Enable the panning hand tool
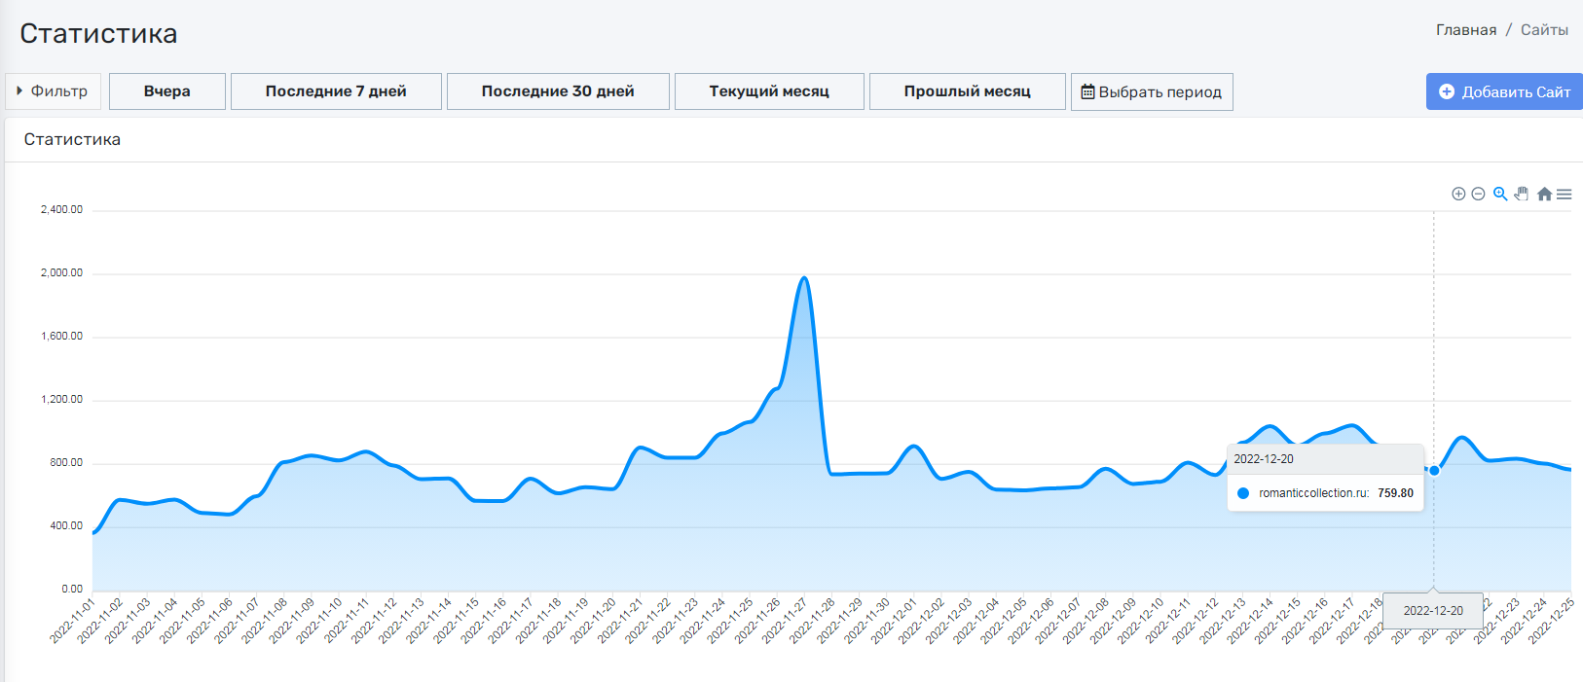This screenshot has width=1583, height=682. point(1522,194)
